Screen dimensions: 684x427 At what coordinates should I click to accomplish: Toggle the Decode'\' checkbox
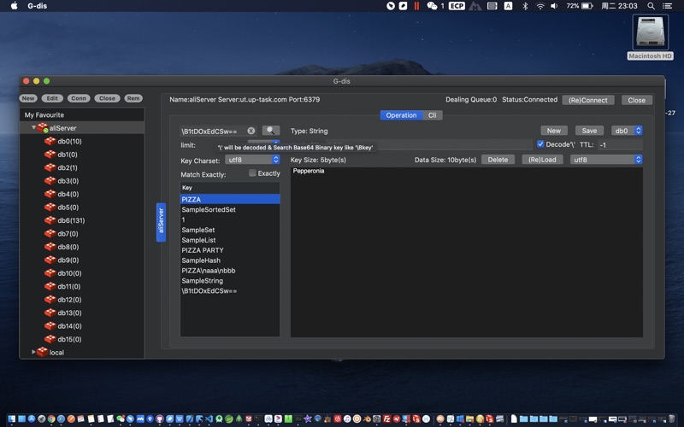[x=540, y=144]
